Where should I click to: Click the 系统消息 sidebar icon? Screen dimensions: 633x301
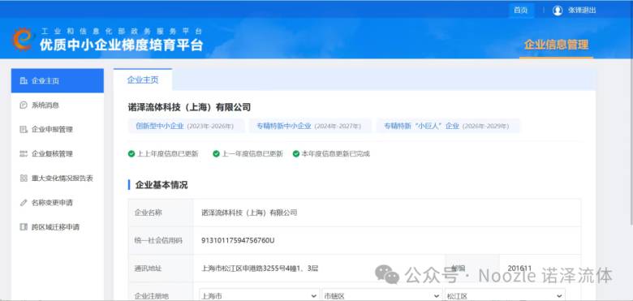[x=24, y=105]
